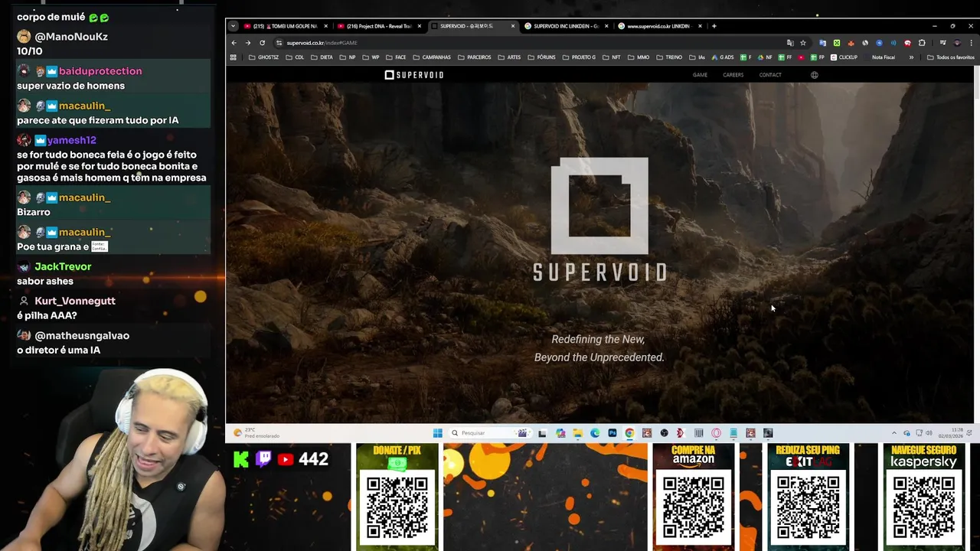Click username yamesh12 in chat
The width and height of the screenshot is (980, 551).
[x=71, y=140]
